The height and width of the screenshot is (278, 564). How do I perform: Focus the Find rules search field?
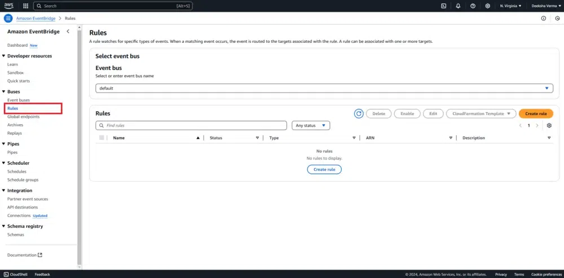click(x=191, y=126)
